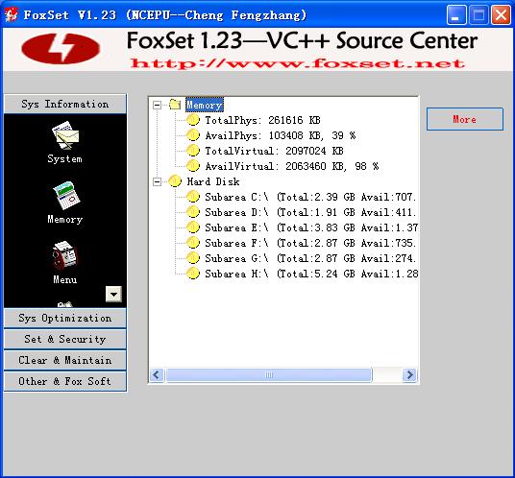Click the FoxSet title bar app icon
Image resolution: width=515 pixels, height=478 pixels.
point(11,14)
